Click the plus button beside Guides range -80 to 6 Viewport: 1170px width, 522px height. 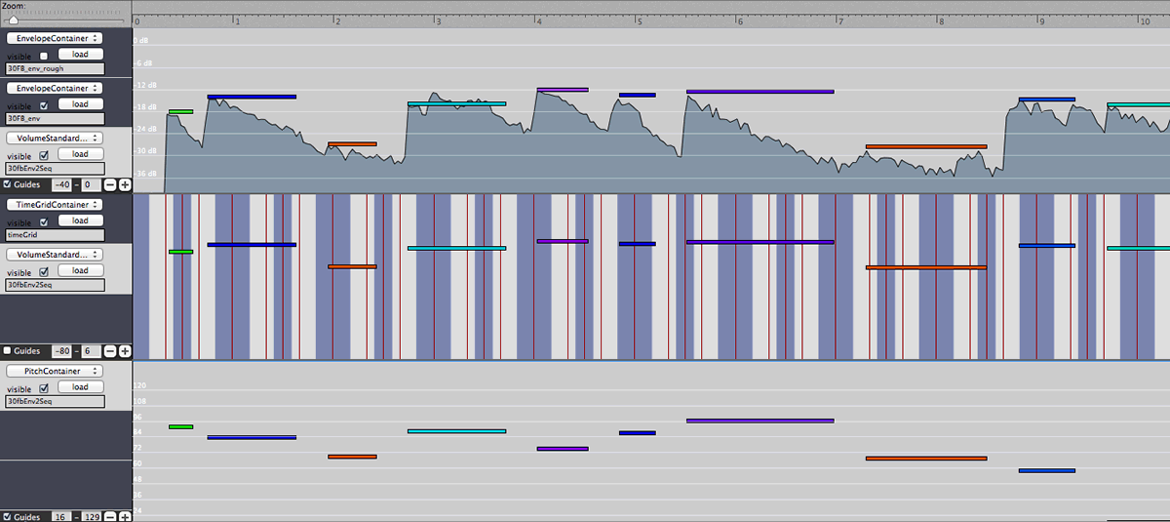tap(125, 350)
